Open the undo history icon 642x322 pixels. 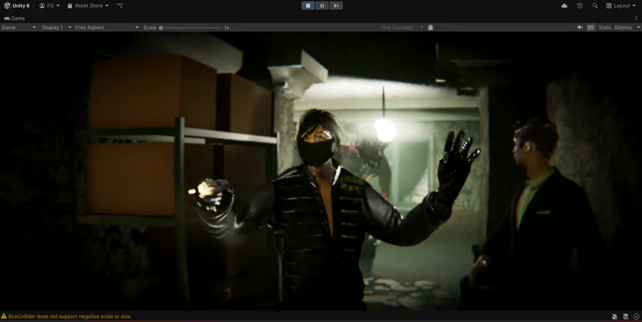coord(579,6)
